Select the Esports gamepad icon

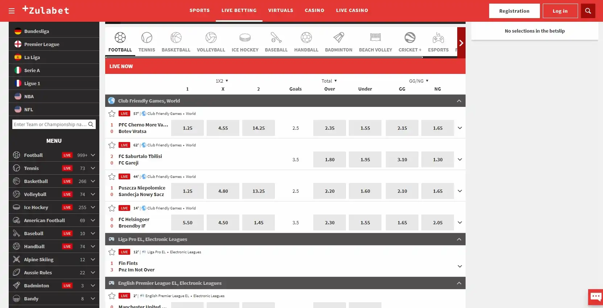tap(438, 38)
